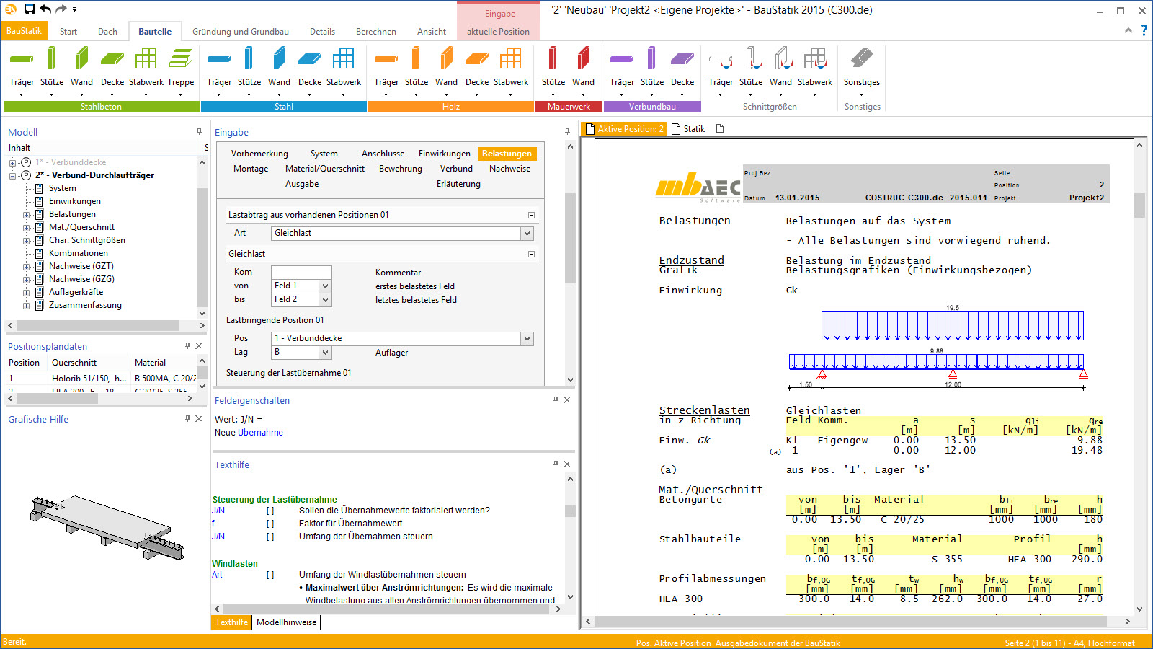Viewport: 1153px width, 649px height.
Task: Select Verbundbau Decke composite slab icon
Action: click(682, 59)
